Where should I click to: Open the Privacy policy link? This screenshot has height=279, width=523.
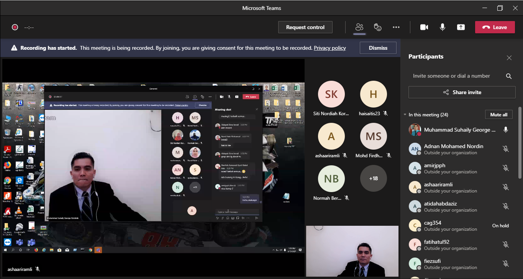pyautogui.click(x=329, y=47)
